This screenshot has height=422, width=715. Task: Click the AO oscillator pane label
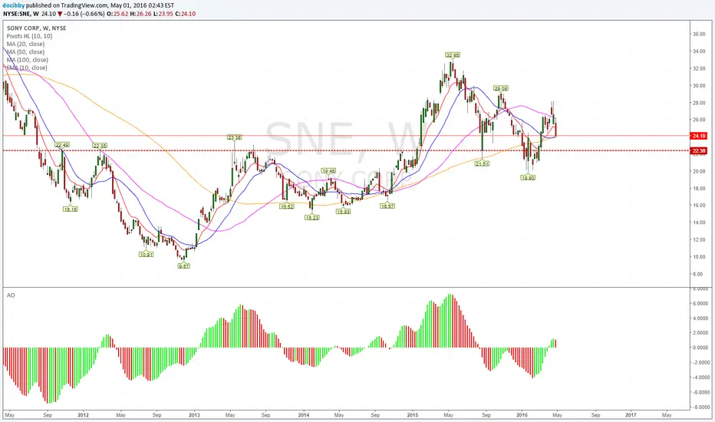click(x=11, y=295)
